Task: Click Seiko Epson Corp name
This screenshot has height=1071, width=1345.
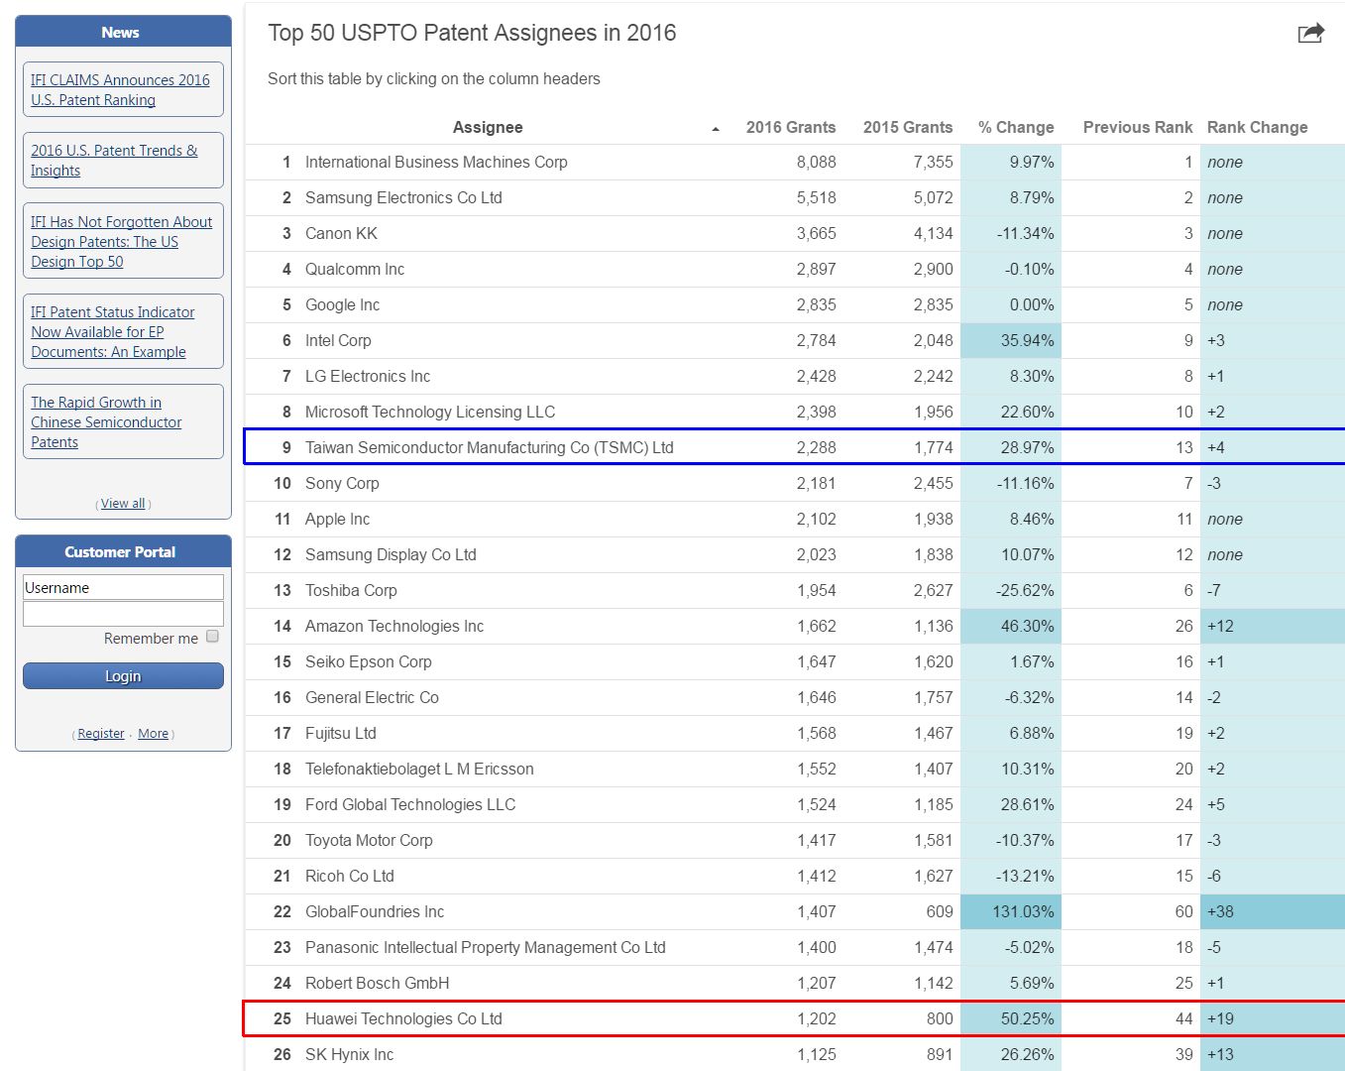Action: 369,661
